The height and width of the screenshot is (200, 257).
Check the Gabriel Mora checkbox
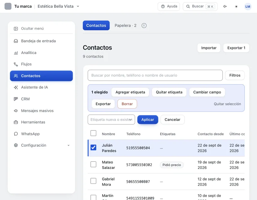93,181
